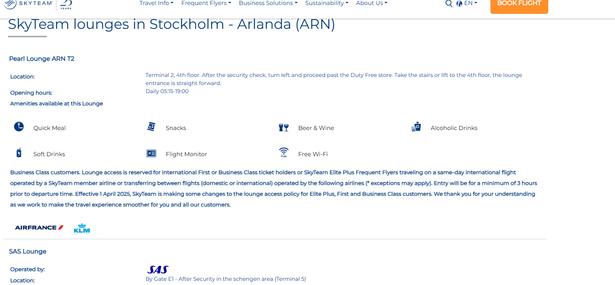Open the Travel Info dropdown menu
615x285 pixels.
click(x=156, y=3)
